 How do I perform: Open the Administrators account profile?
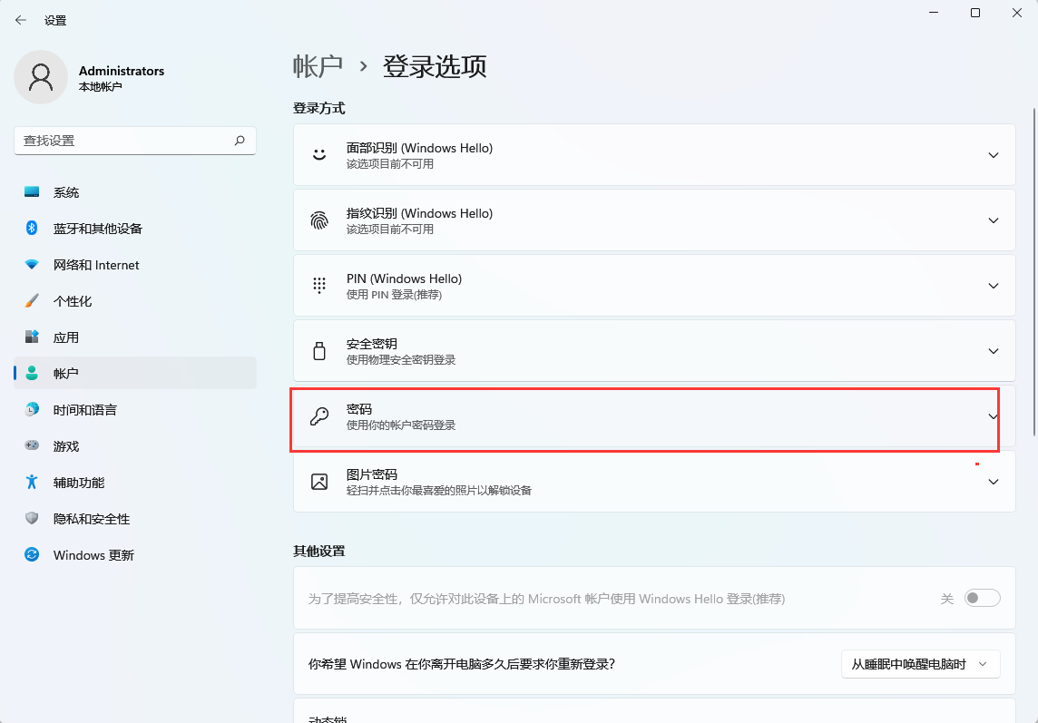pyautogui.click(x=100, y=77)
